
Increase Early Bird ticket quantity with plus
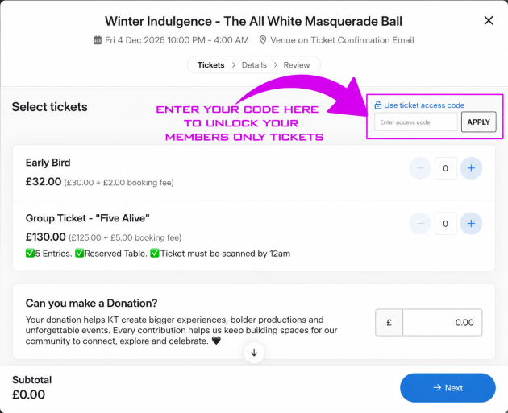pos(471,168)
